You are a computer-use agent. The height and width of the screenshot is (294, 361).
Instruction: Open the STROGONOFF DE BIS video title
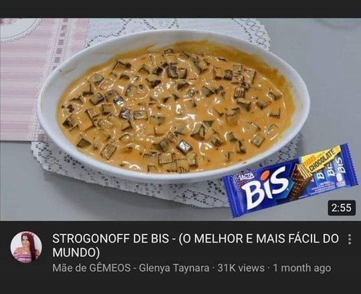(195, 245)
